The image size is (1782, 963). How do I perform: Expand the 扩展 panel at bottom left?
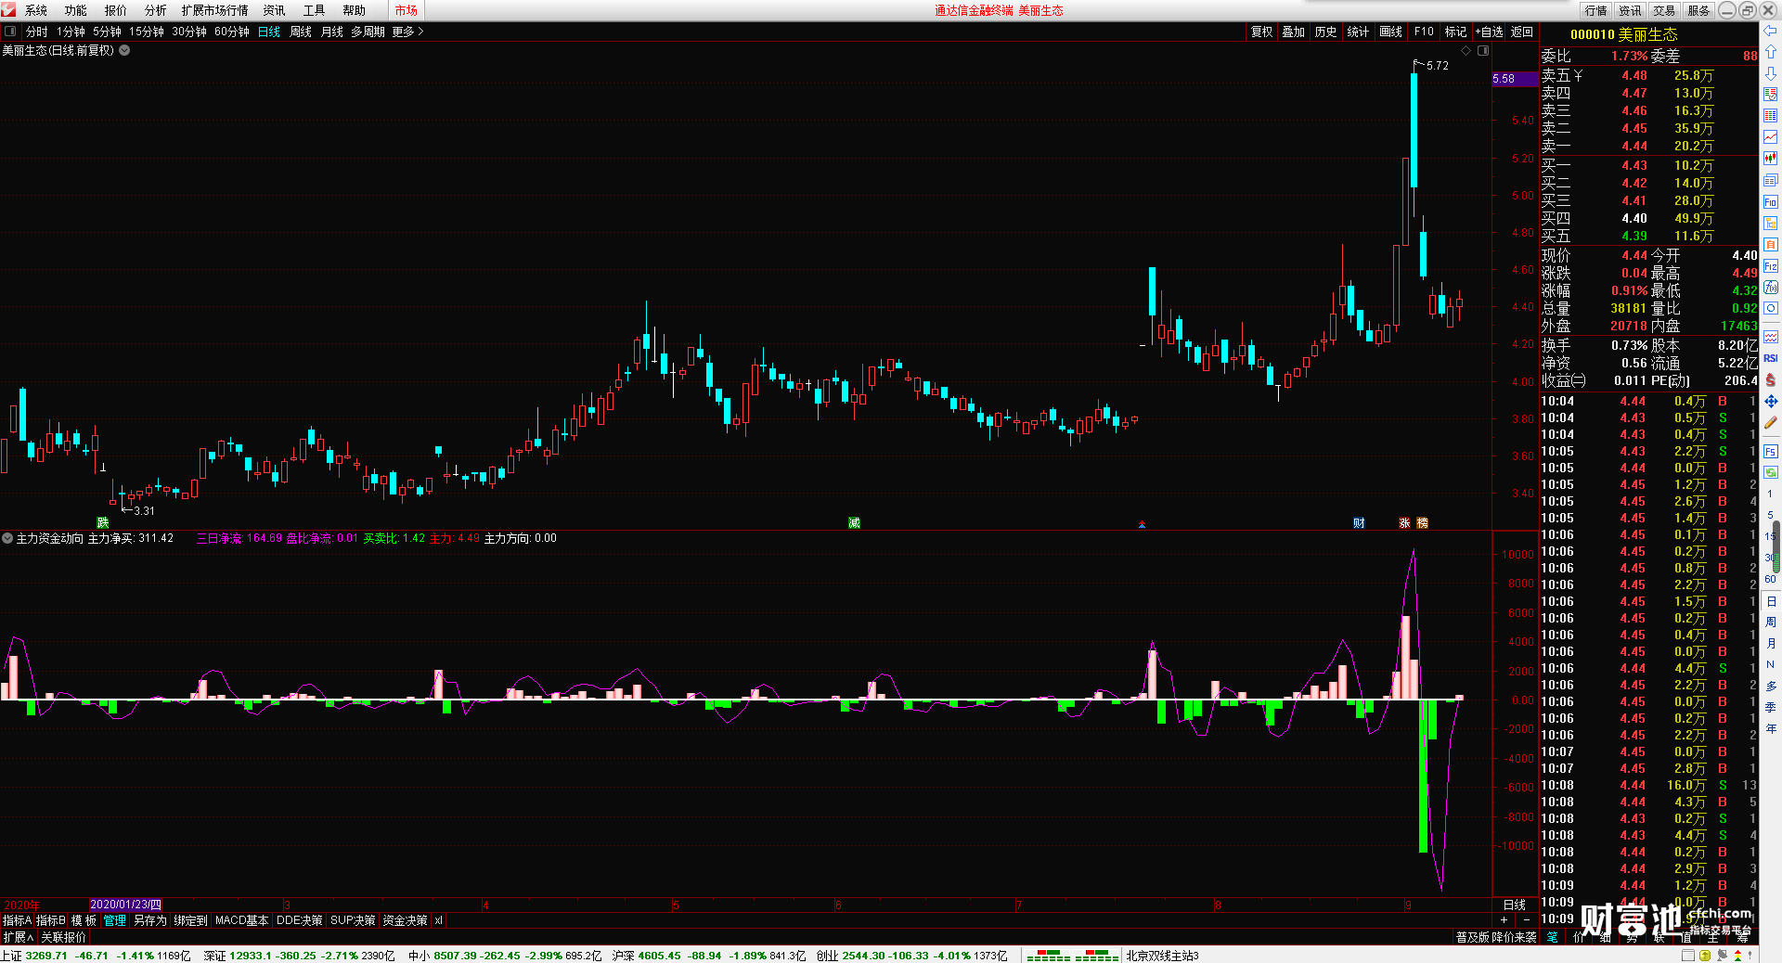pos(19,937)
